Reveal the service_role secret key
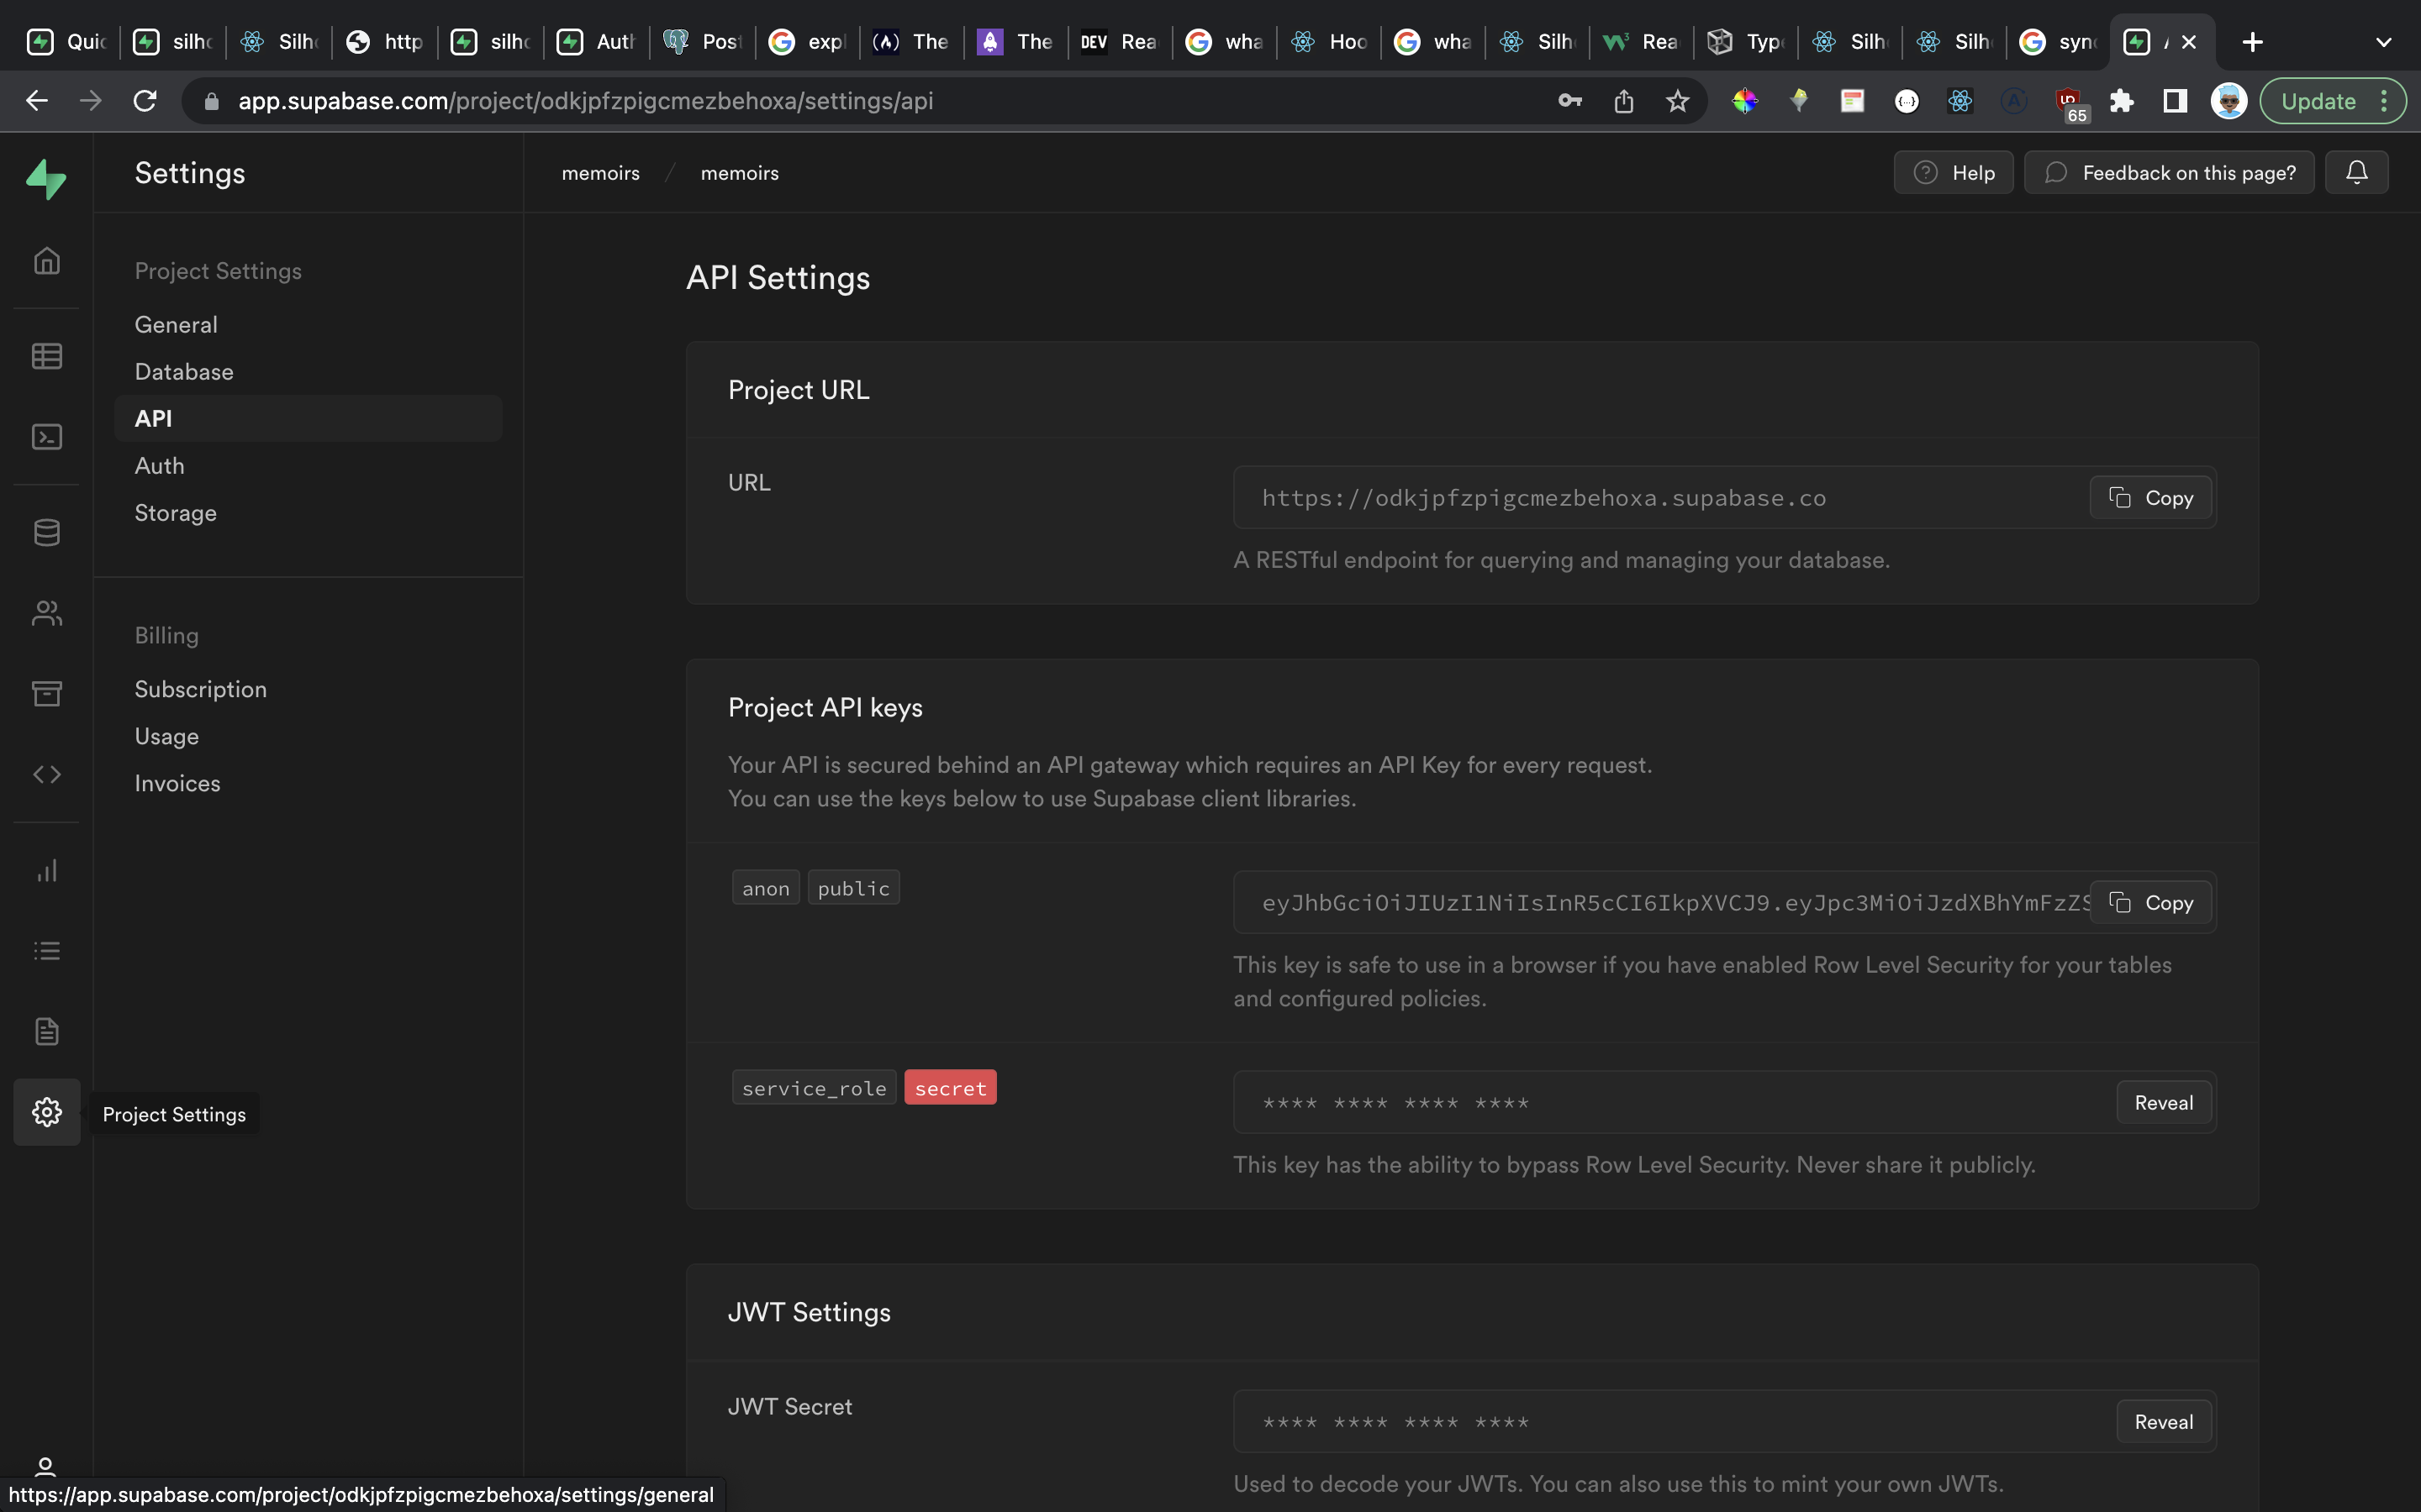Viewport: 2421px width, 1512px height. point(2161,1101)
